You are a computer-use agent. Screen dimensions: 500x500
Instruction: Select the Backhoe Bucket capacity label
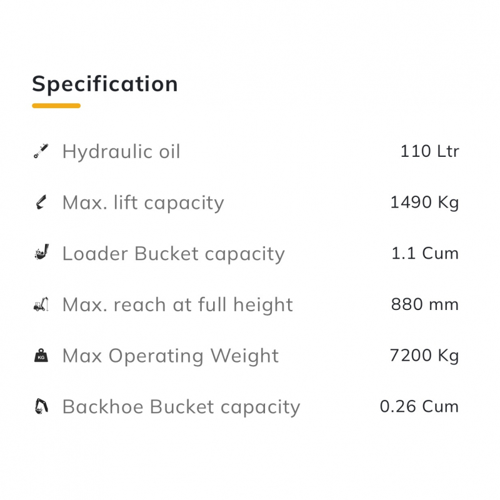(x=181, y=407)
